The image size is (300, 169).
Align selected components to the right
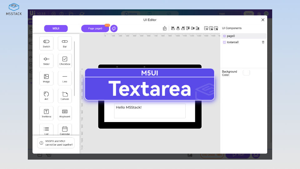(183, 28)
